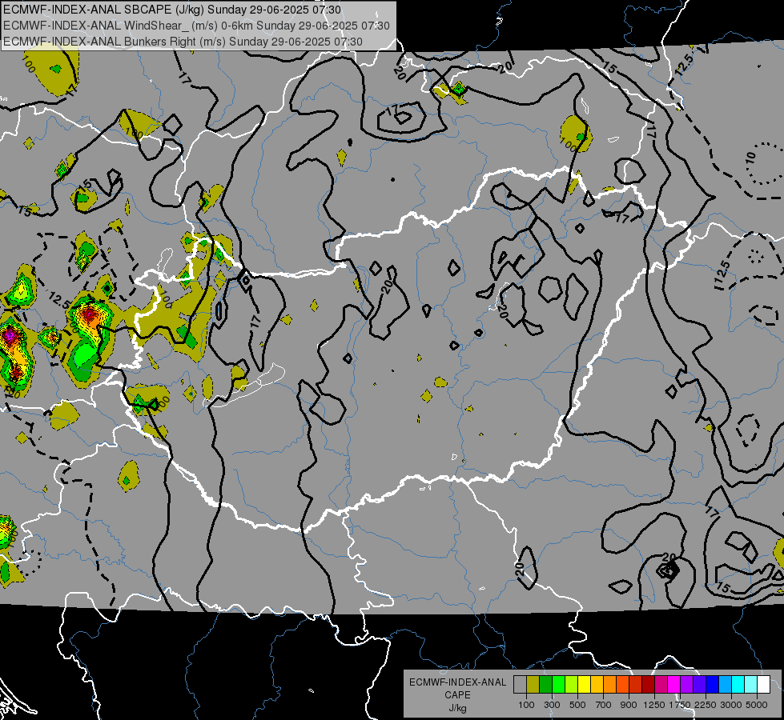The height and width of the screenshot is (720, 784).
Task: Click the SBCAPE title line in header
Action: (172, 10)
